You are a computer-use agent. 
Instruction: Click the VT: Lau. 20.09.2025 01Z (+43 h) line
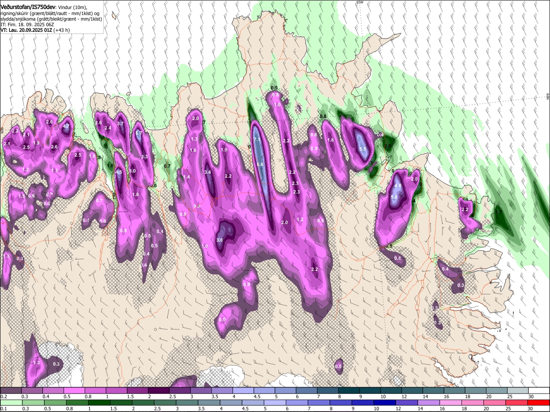click(35, 30)
